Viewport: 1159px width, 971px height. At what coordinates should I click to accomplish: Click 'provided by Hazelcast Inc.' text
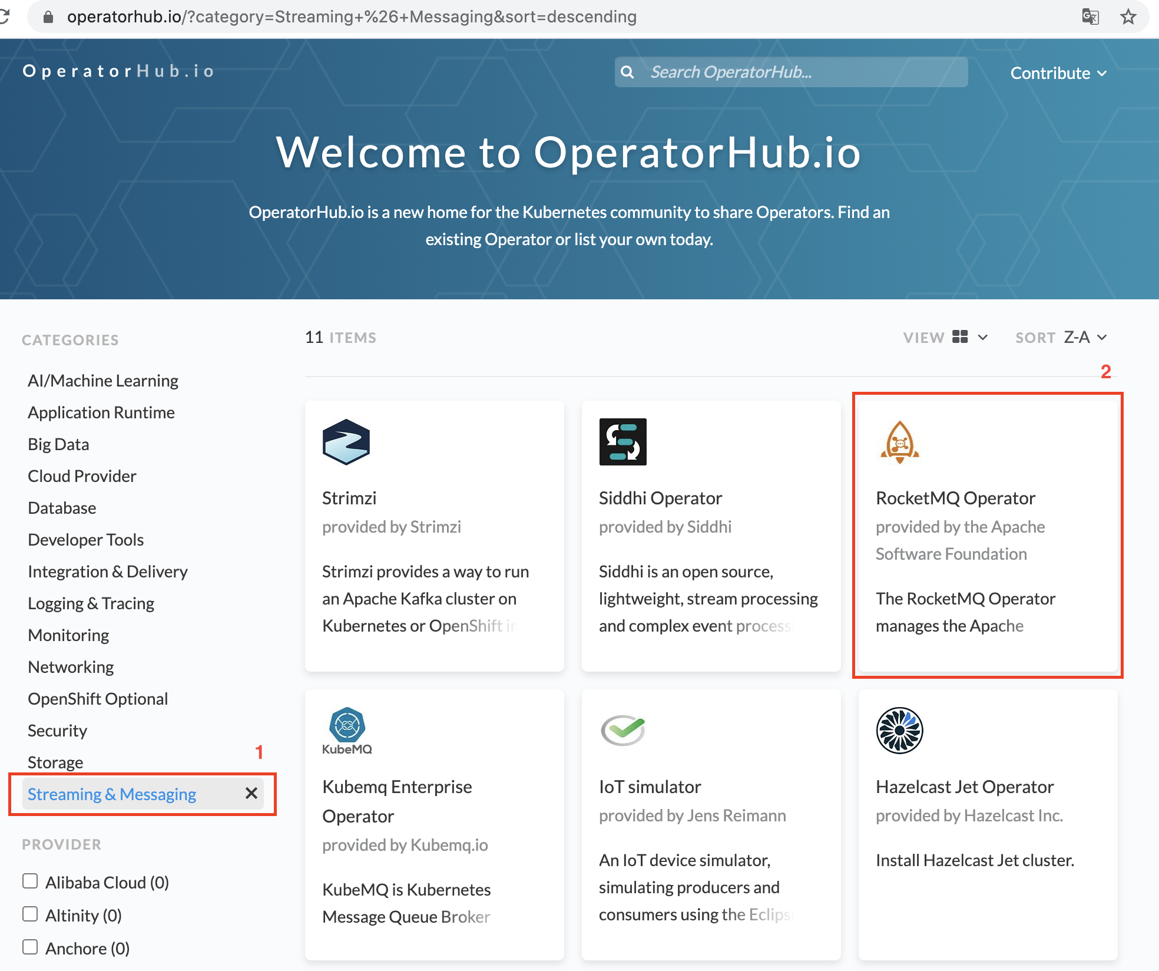pyautogui.click(x=969, y=815)
